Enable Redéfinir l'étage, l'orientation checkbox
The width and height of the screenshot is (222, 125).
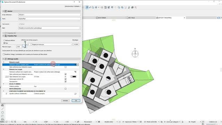(4, 54)
